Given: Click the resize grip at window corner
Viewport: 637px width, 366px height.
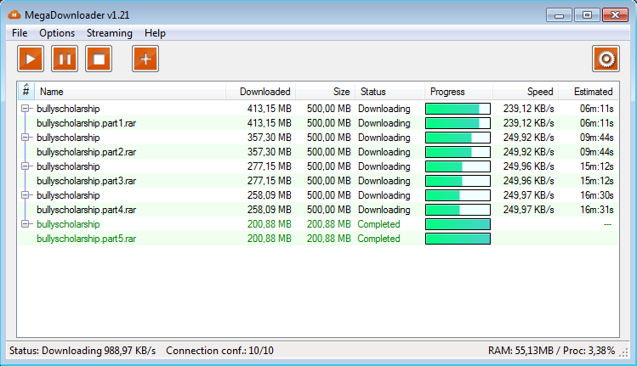Looking at the screenshot, I should (623, 353).
